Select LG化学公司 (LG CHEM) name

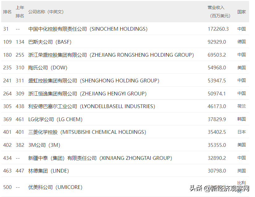pos(55,119)
